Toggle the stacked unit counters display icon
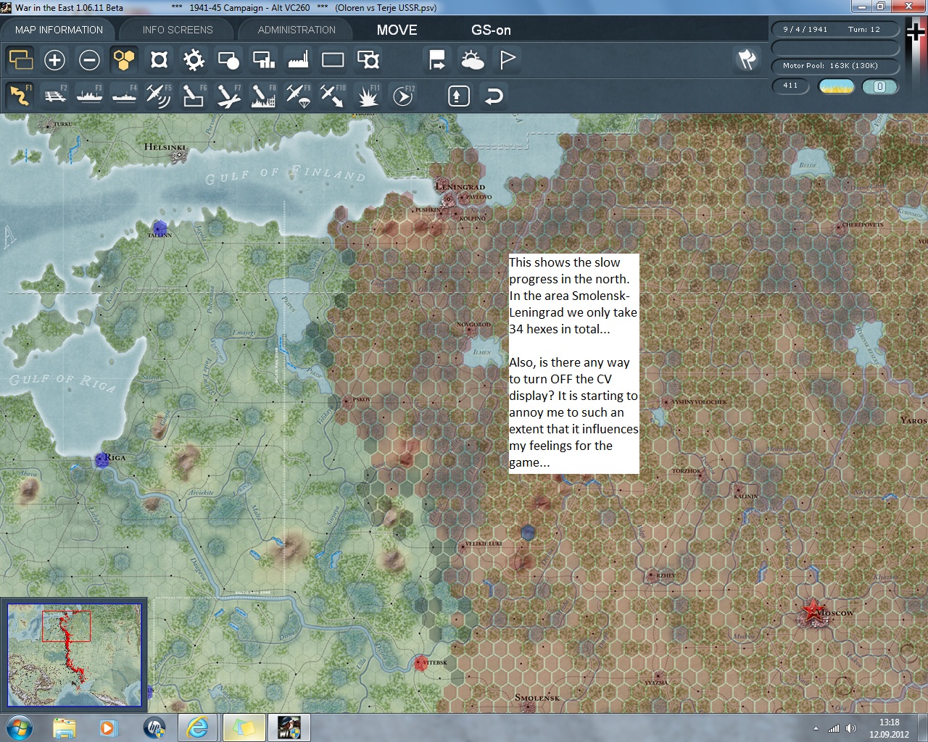This screenshot has width=928, height=742. 20,59
